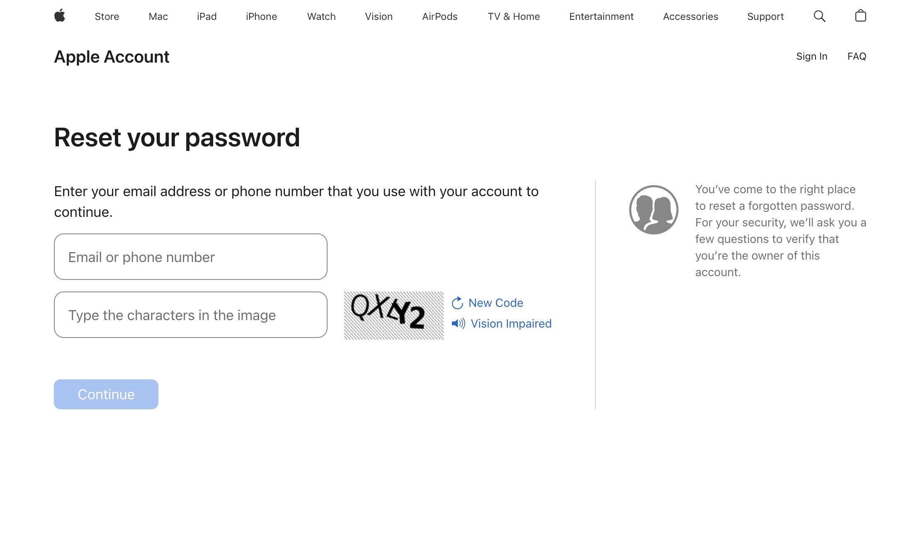Open the Support page
This screenshot has height=544, width=908.
[x=765, y=16]
